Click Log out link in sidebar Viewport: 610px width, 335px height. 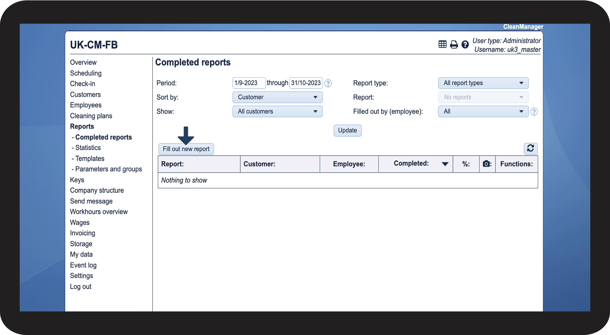tap(81, 286)
